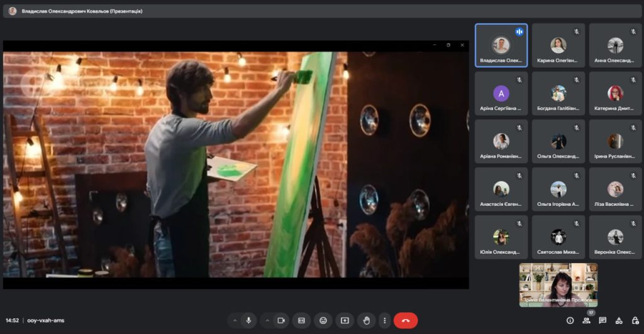Expand audio settings chevron
Screen dimensions: 644x334
coord(235,320)
